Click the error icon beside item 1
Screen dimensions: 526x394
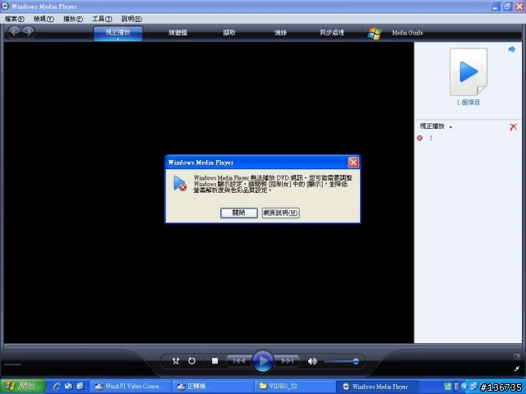click(420, 138)
